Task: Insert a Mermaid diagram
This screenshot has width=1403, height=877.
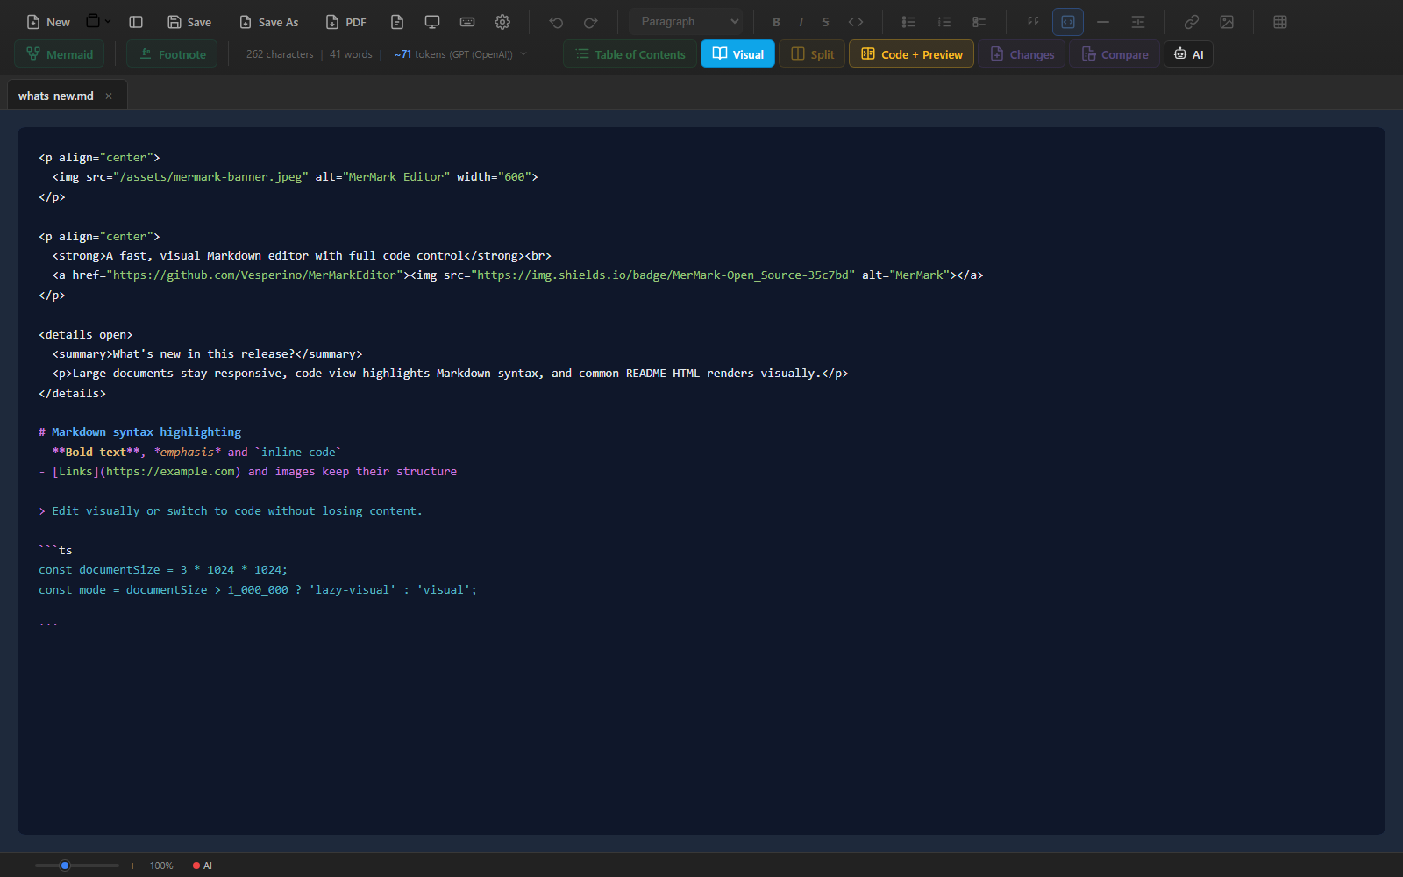Action: 60,54
